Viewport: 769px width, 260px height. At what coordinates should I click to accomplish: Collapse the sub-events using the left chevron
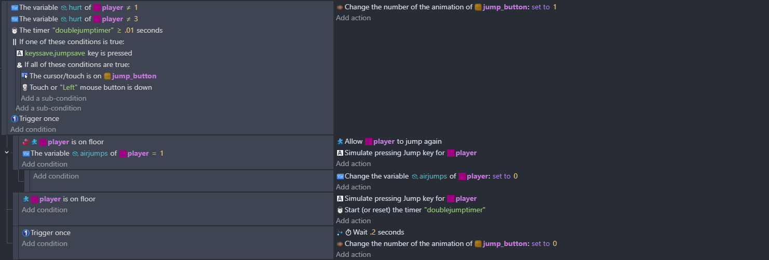click(6, 153)
